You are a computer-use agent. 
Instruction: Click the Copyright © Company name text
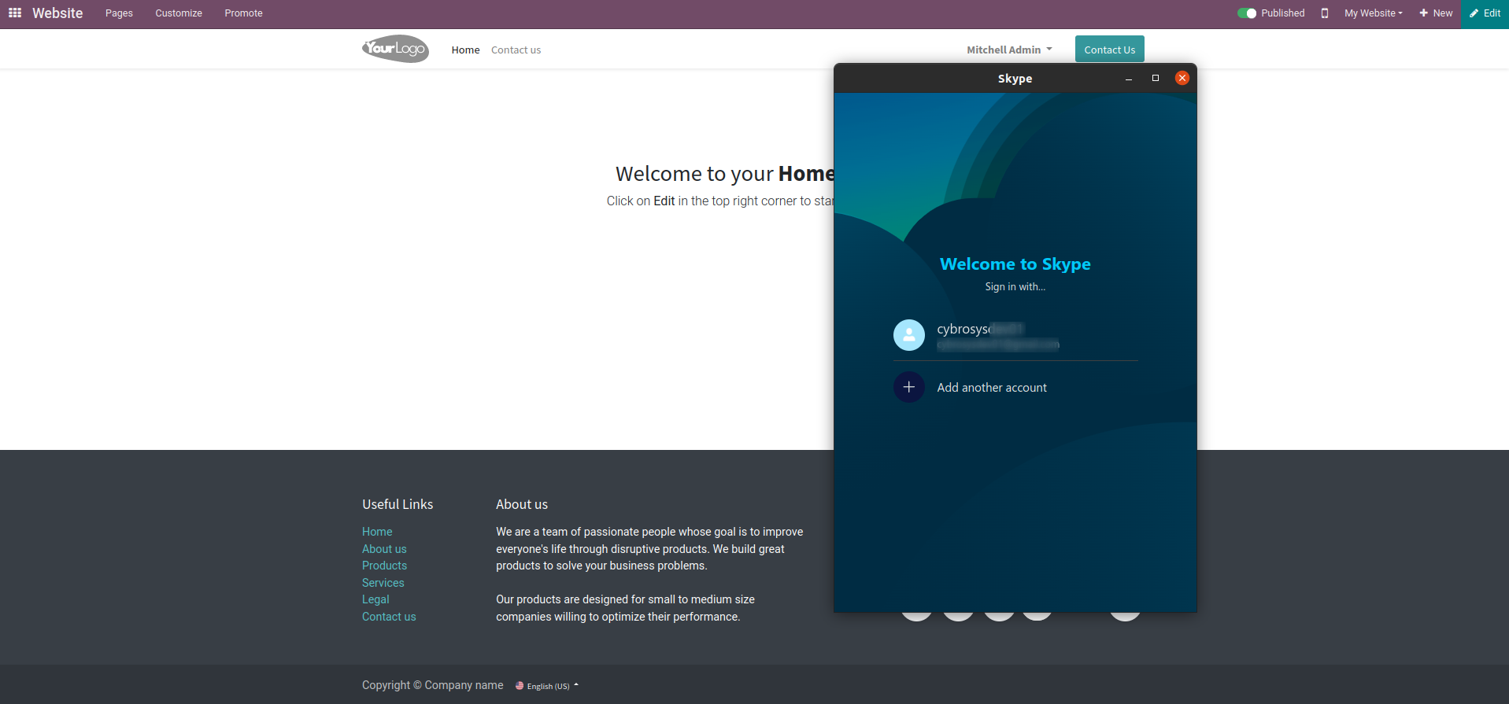click(x=433, y=685)
